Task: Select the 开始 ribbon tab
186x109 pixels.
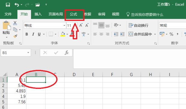Action: tap(24, 14)
